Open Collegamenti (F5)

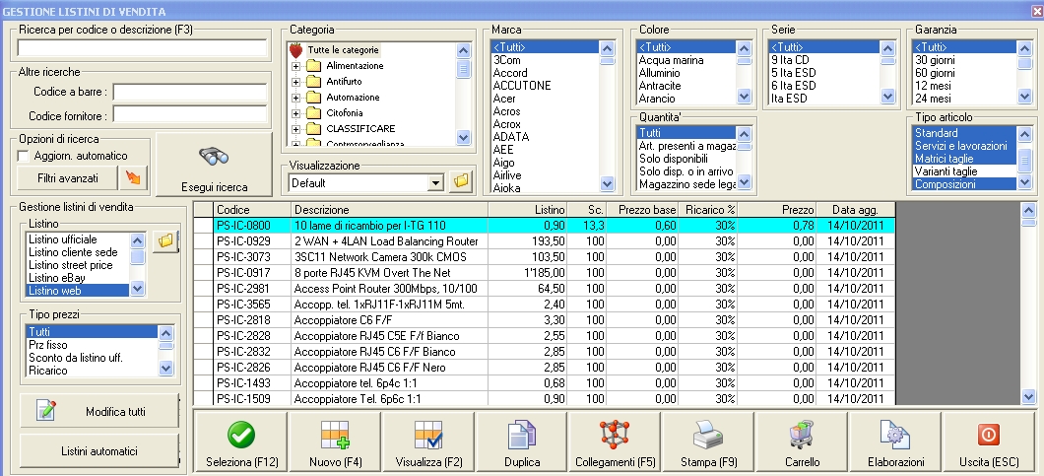[615, 442]
